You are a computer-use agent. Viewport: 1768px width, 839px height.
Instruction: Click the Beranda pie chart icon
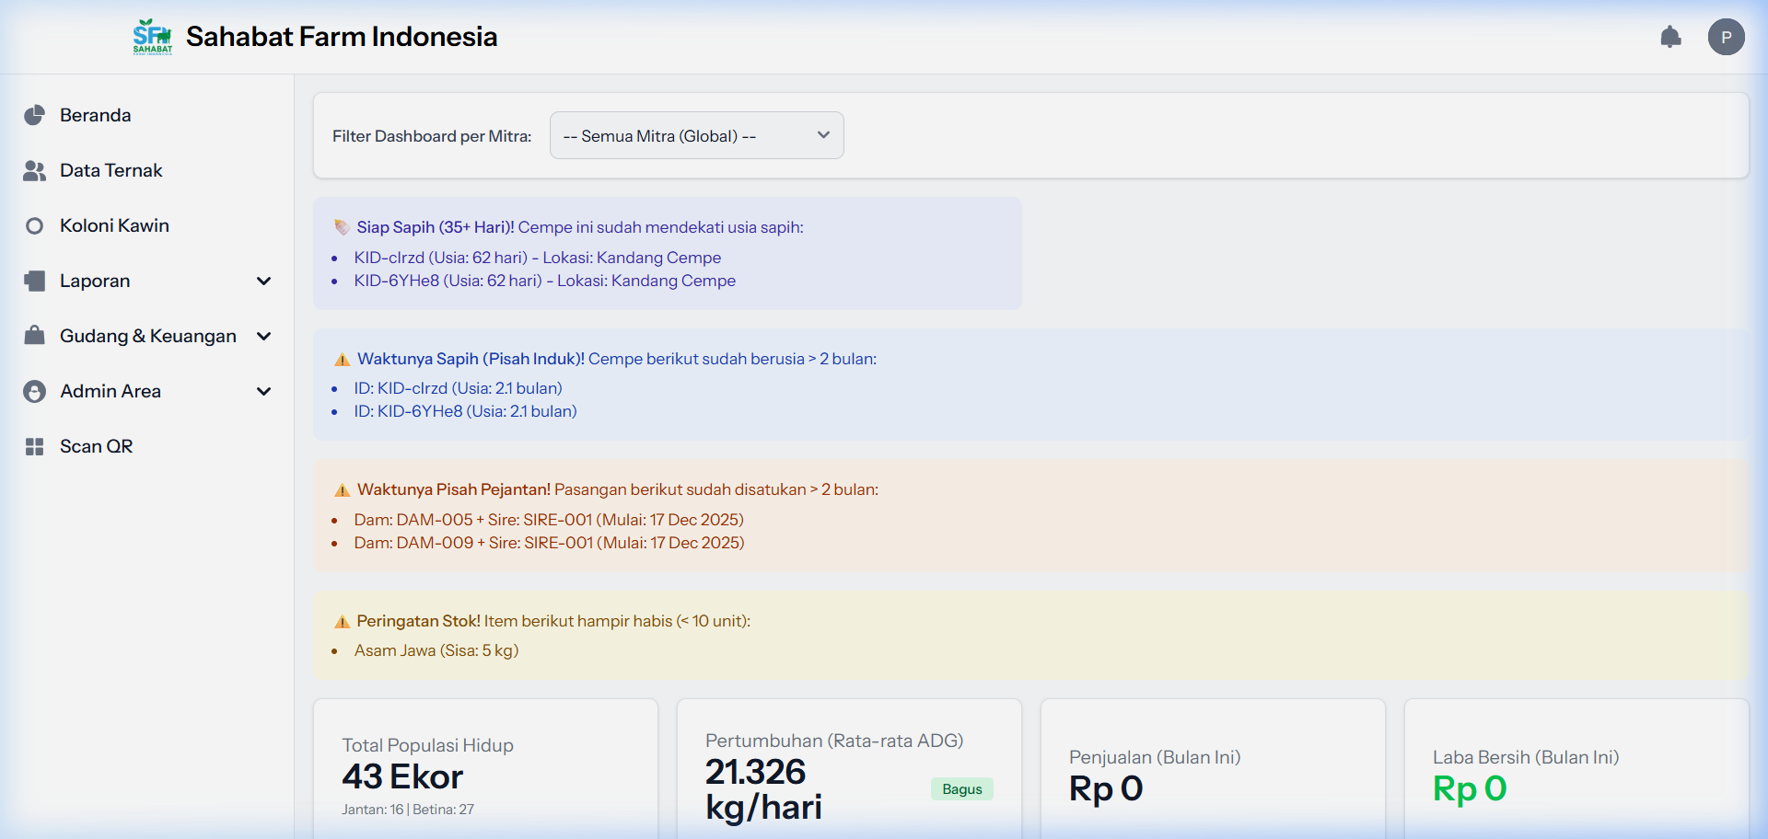[x=35, y=115]
